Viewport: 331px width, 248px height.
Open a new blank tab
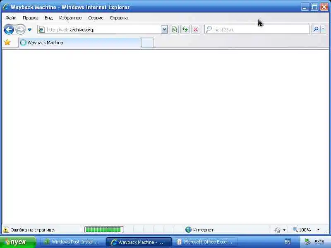148,43
